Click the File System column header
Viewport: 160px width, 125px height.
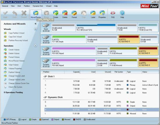119,72
